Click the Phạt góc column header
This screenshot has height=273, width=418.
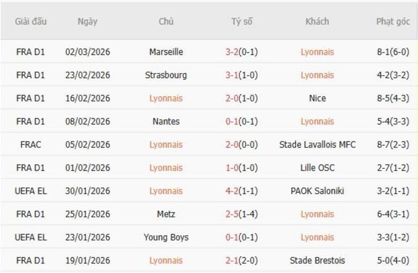tap(393, 21)
